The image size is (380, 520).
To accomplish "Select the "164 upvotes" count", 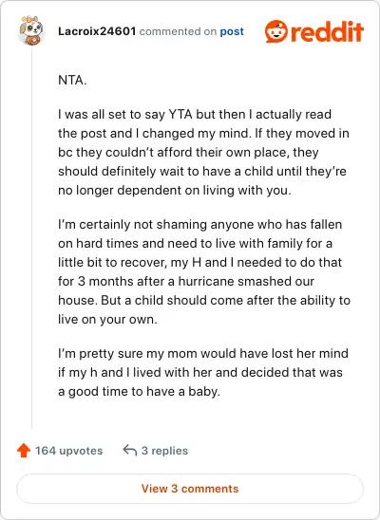I will (x=69, y=451).
